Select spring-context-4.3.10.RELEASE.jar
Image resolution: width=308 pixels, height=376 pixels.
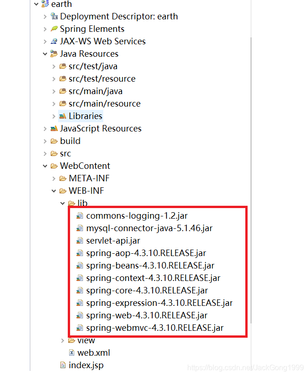pos(153,278)
